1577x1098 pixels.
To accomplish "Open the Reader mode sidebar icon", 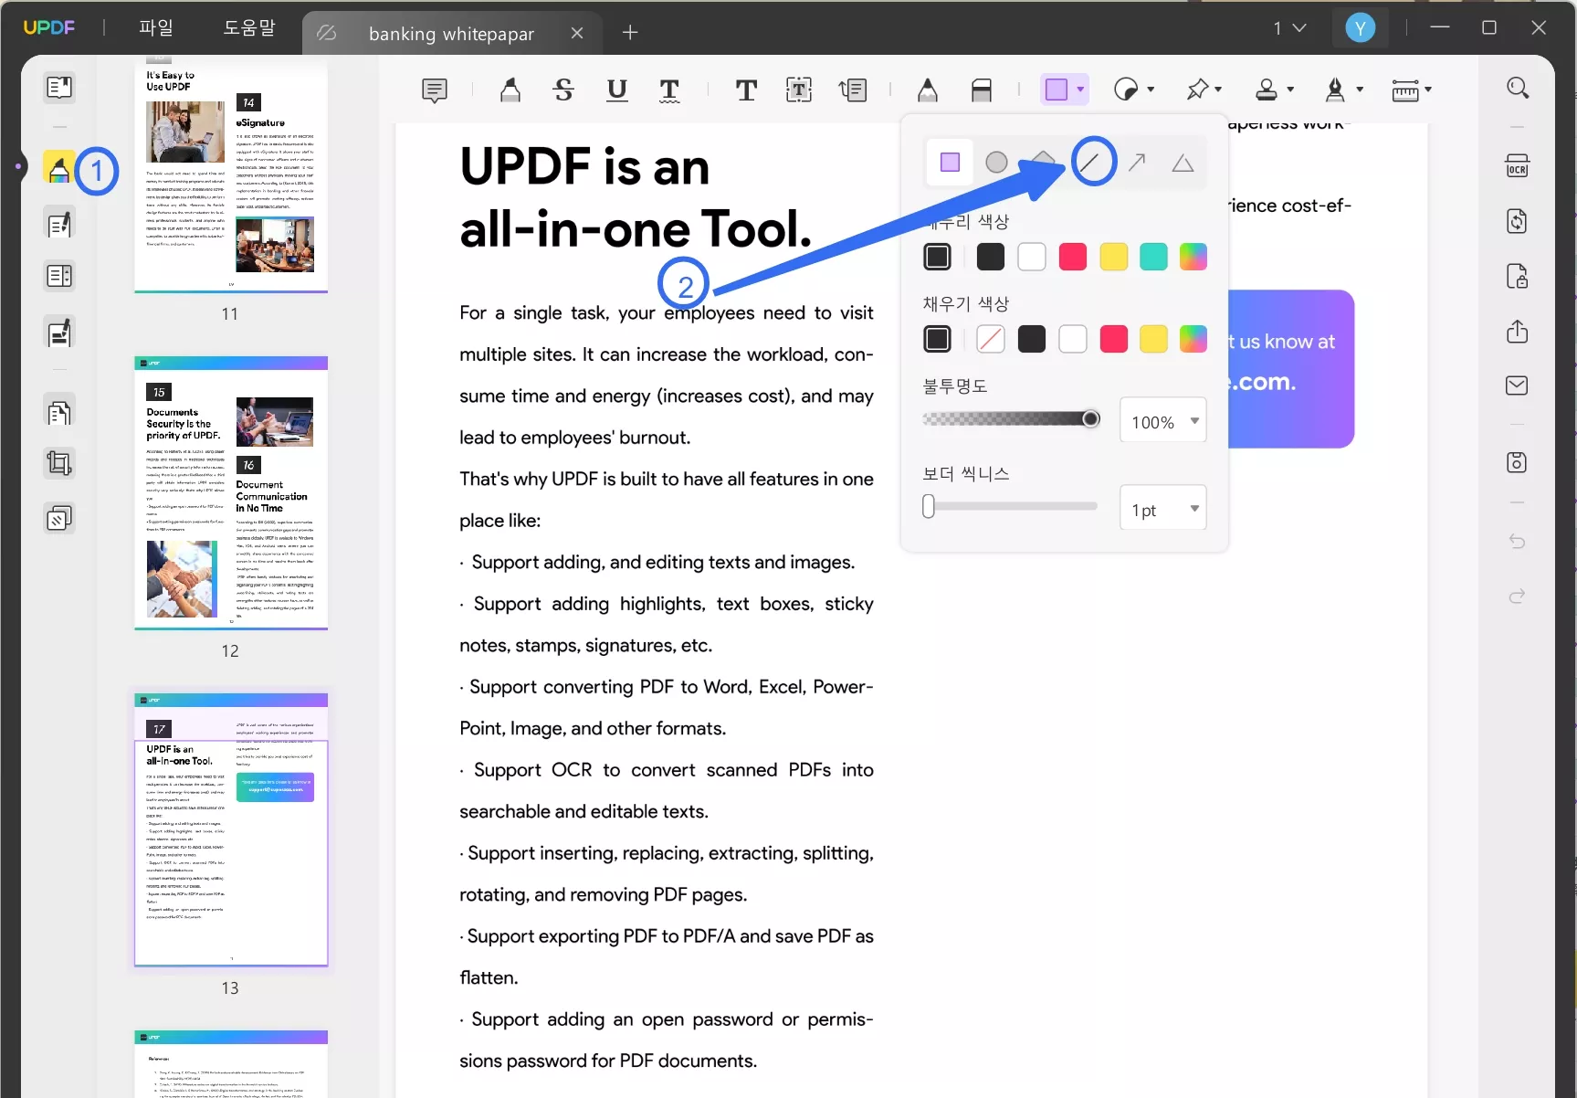I will 59,88.
